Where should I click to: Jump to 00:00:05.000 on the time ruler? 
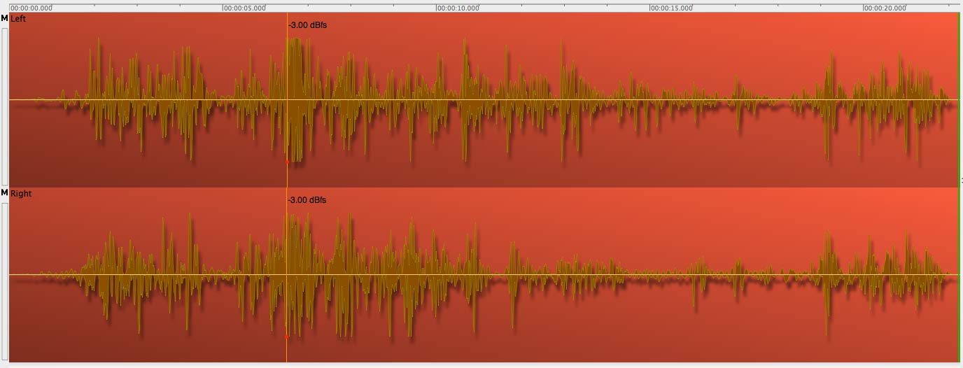[x=245, y=8]
